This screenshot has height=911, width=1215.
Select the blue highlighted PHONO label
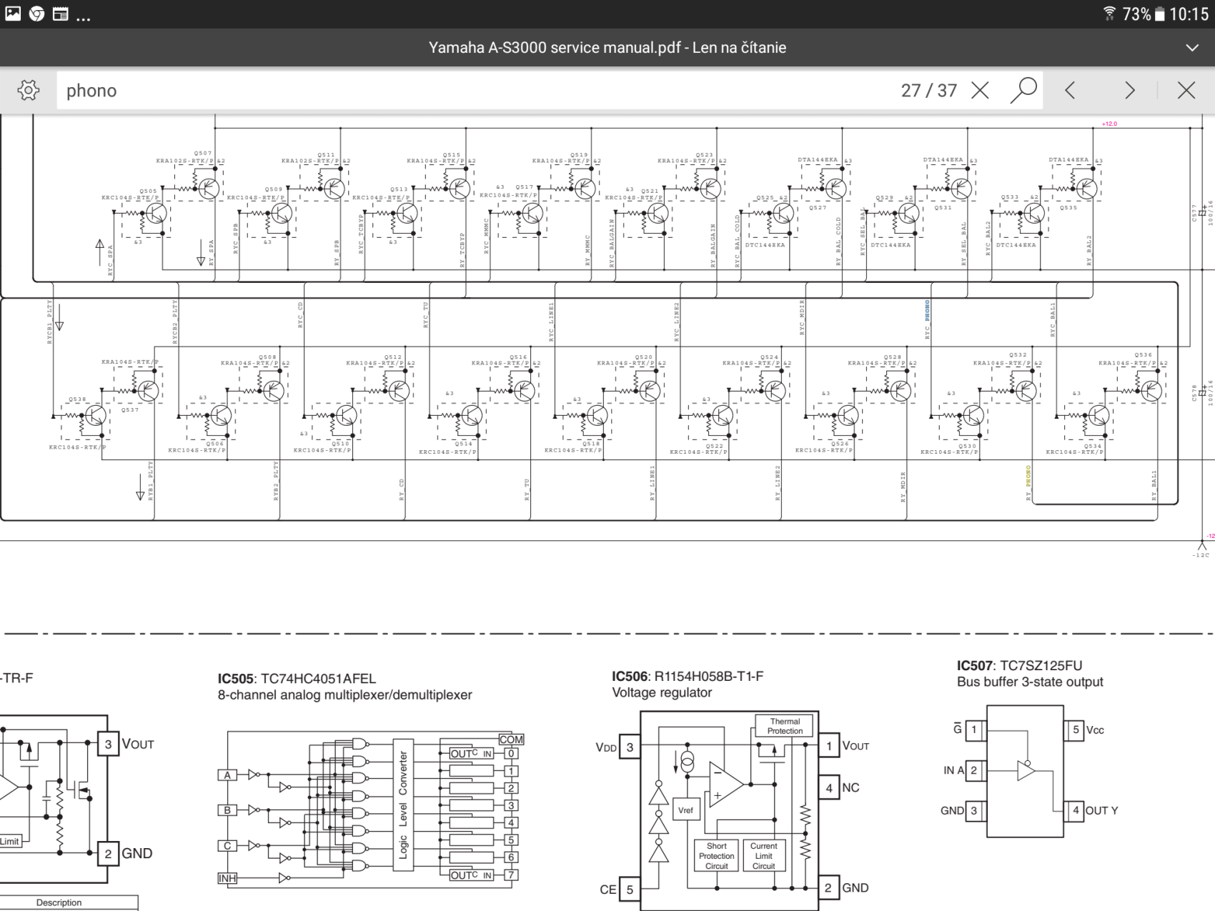(x=928, y=310)
